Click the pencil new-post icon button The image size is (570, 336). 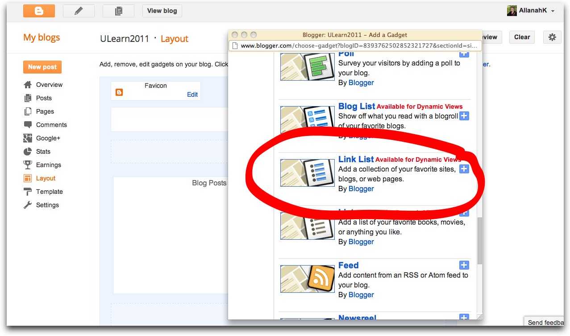[79, 11]
